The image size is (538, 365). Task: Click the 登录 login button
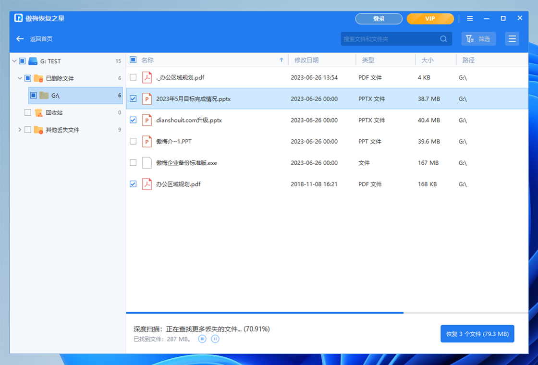click(379, 19)
